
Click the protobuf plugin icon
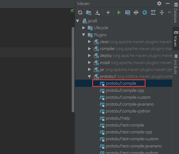96,77
